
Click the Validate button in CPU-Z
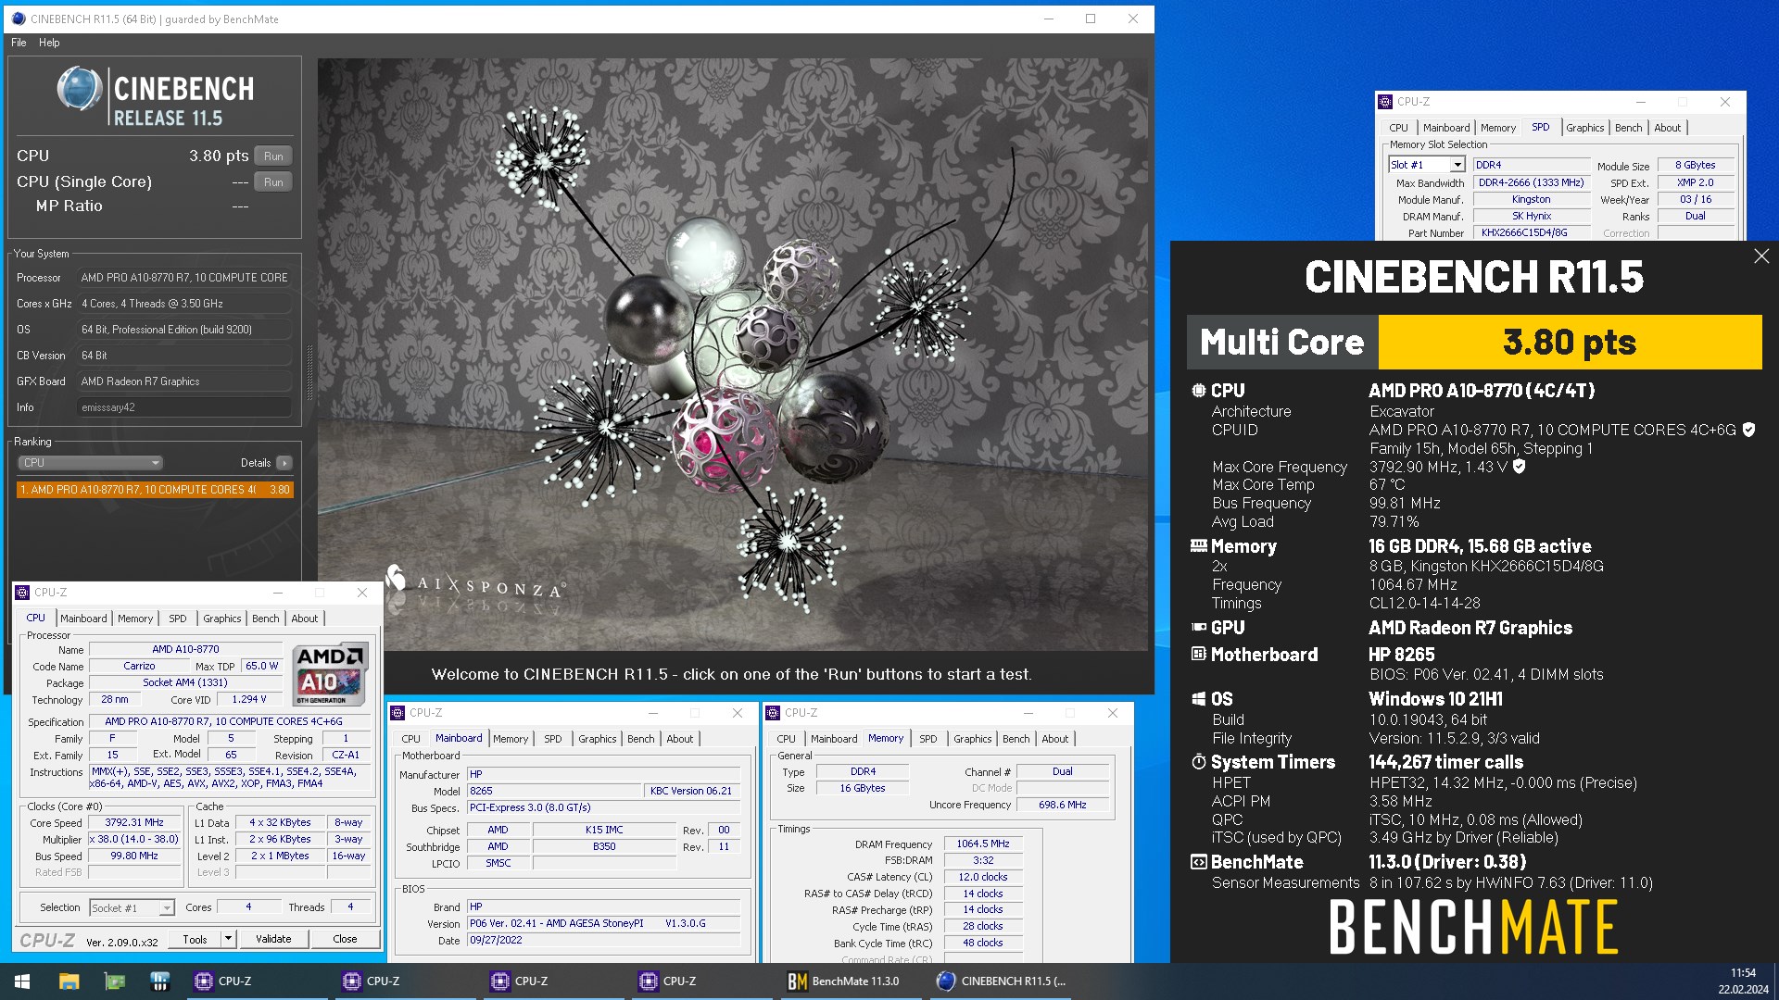[x=273, y=939]
